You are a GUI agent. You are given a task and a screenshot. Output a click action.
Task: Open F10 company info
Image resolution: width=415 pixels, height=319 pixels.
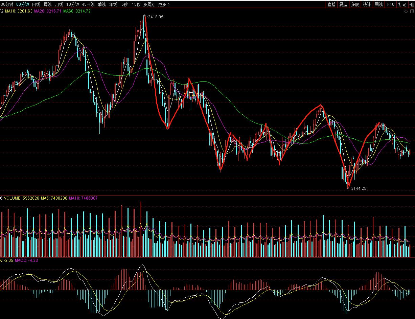(391, 4)
